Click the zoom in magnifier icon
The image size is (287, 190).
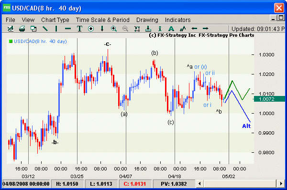[x=114, y=29]
